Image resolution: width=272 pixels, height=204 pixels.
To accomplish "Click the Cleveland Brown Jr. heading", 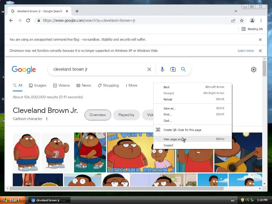I will coord(45,110).
